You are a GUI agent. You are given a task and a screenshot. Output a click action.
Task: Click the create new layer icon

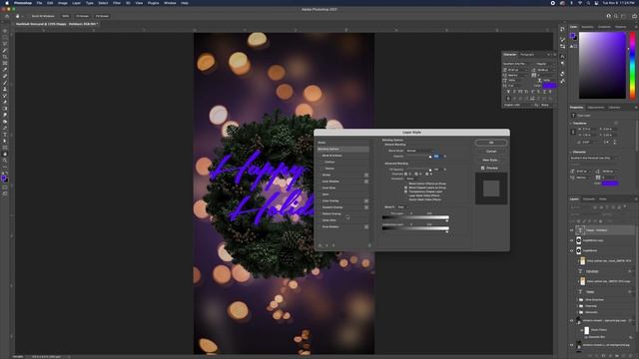pyautogui.click(x=623, y=356)
